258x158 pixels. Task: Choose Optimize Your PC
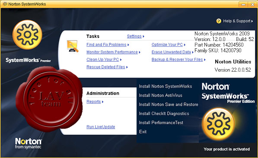point(167,44)
